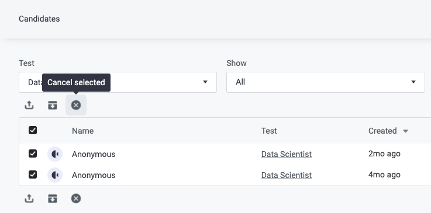The width and height of the screenshot is (431, 213).
Task: Click the export icon above the table
Action: pyautogui.click(x=29, y=105)
